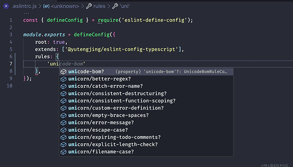This screenshot has width=293, height=167.
Task: Click the wrench icon beside rules breadcrumb
Action: point(89,6)
